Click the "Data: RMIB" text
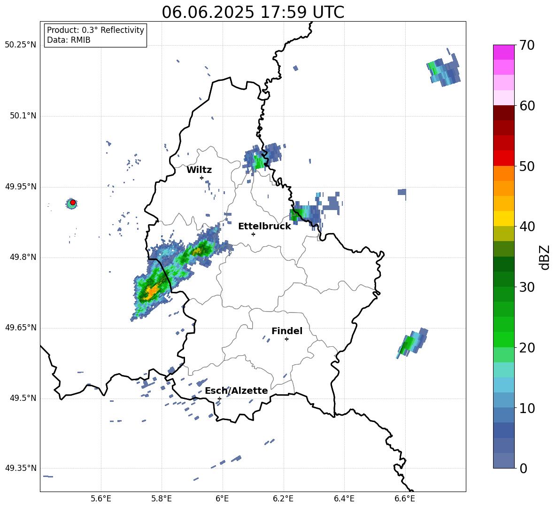The image size is (556, 508). 69,40
